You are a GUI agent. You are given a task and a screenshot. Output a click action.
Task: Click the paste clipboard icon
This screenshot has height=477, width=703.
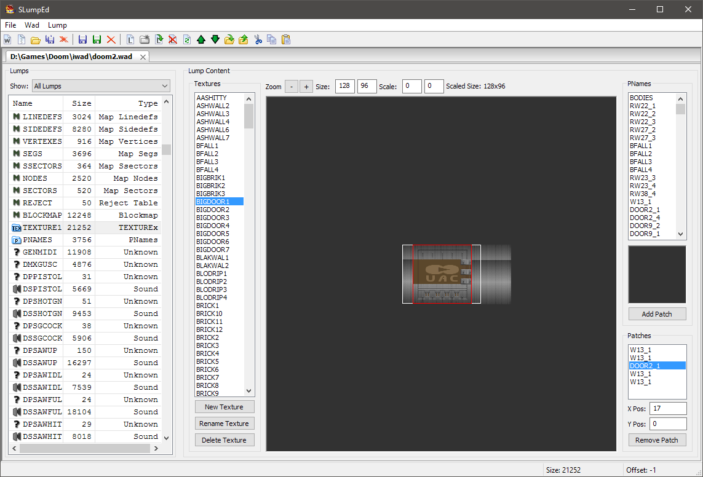click(285, 39)
